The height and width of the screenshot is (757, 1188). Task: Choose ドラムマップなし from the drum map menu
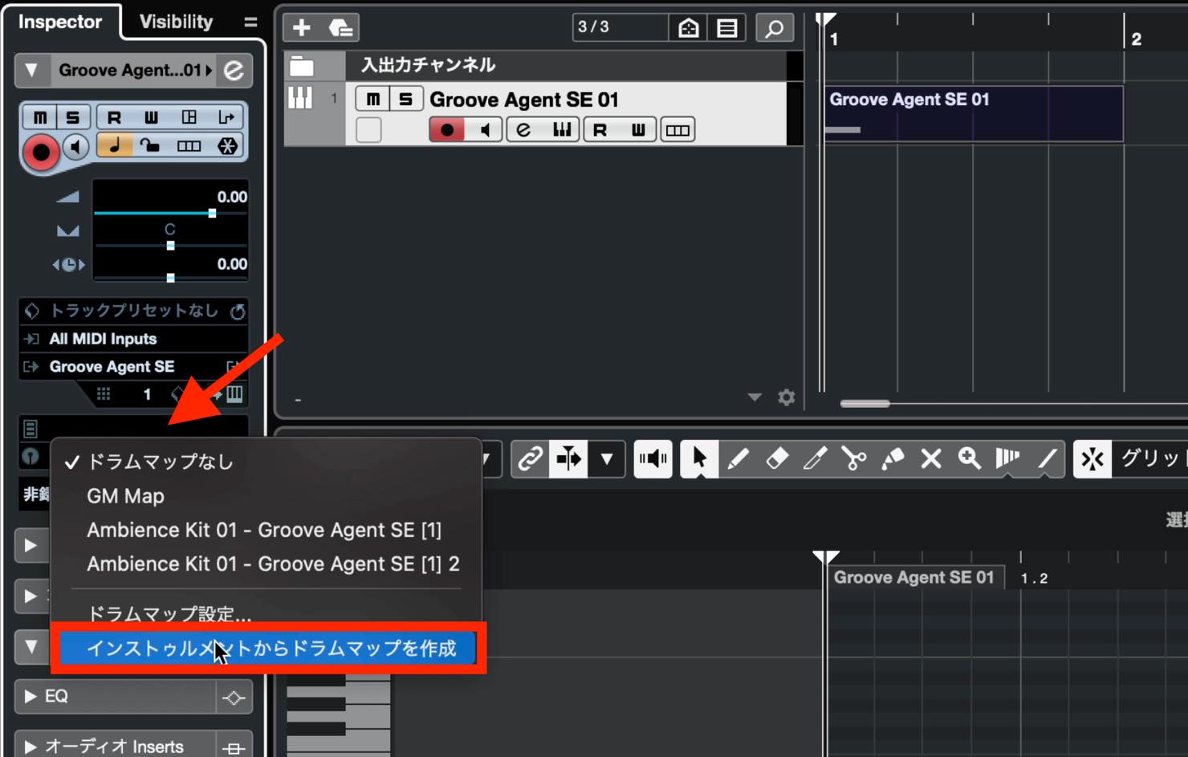point(266,462)
